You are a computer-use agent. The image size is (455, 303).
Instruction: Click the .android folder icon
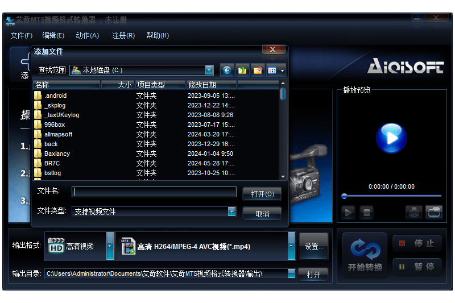point(38,96)
